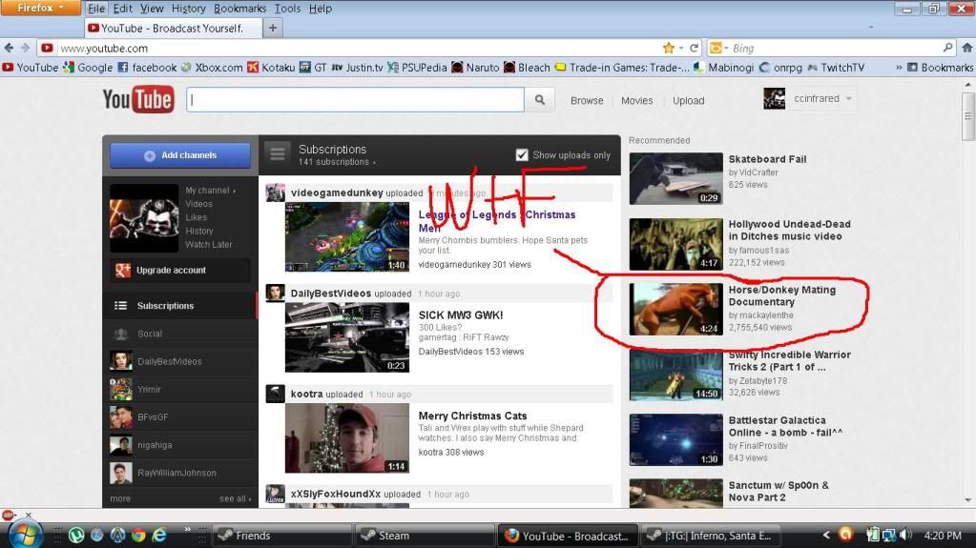Screen dimensions: 976x548
Task: Open Steam from the Windows taskbar
Action: pos(393,536)
